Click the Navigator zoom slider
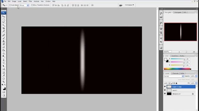This screenshot has width=199, height=111. click(x=187, y=52)
